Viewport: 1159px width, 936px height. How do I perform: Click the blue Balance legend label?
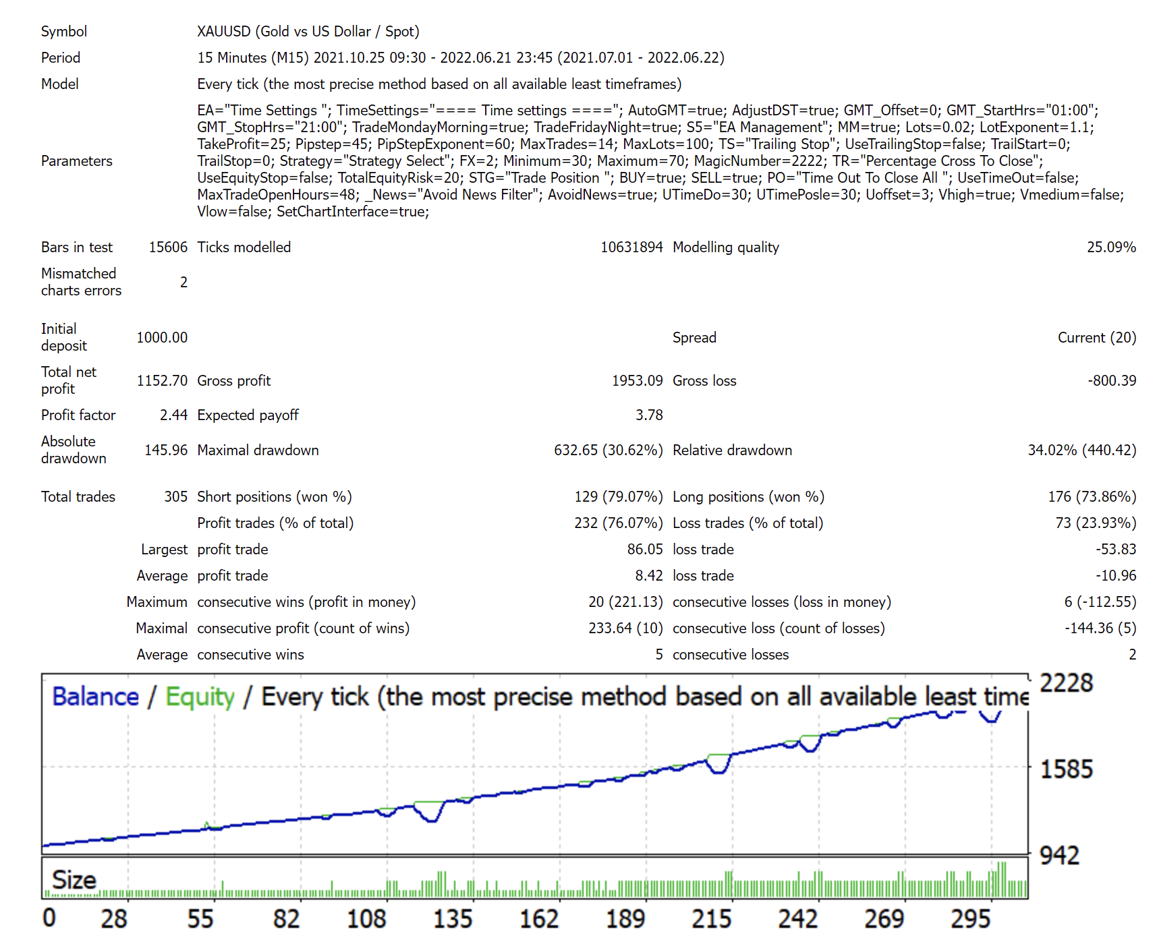point(95,697)
